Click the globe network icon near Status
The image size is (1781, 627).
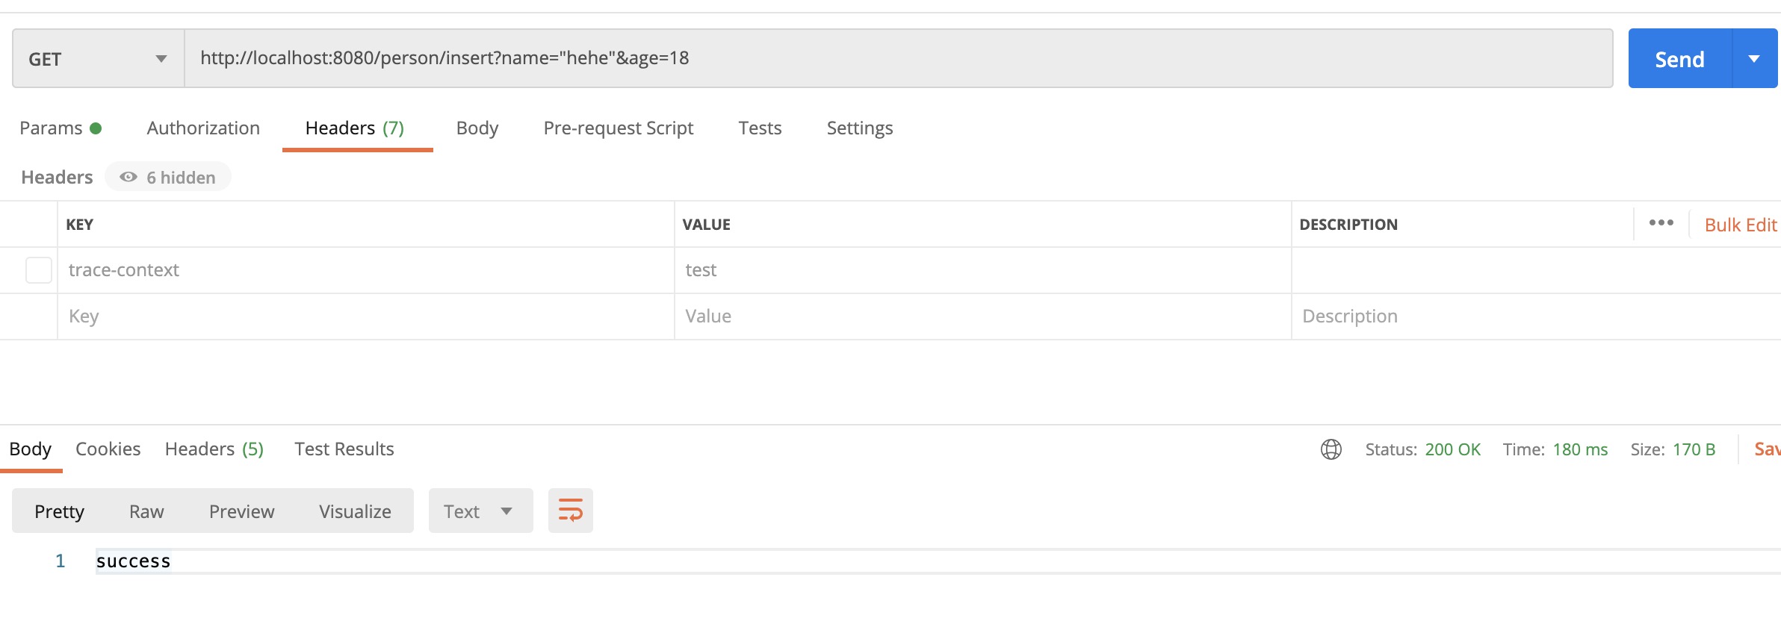[x=1331, y=449]
